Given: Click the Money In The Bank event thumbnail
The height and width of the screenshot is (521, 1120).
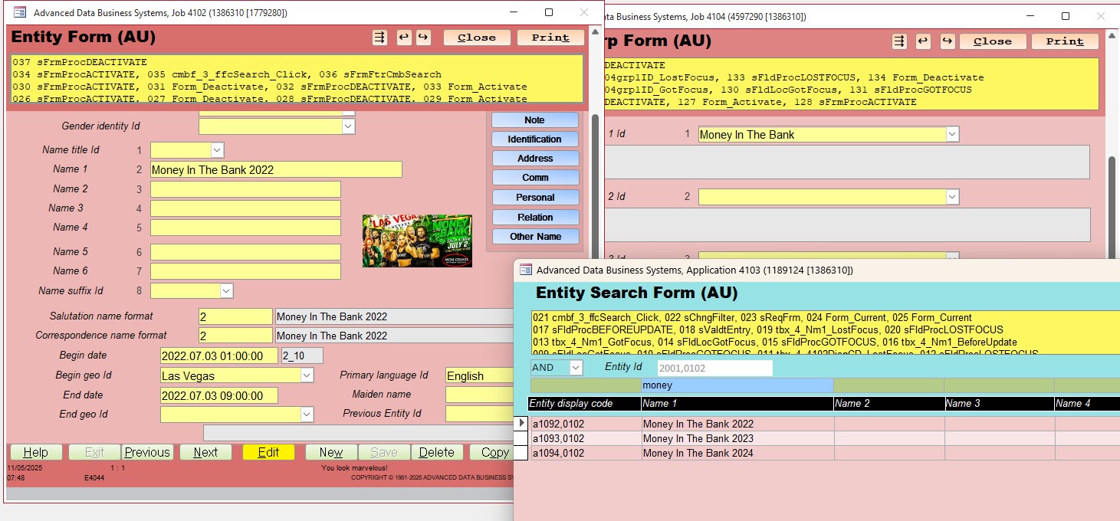Looking at the screenshot, I should (417, 241).
